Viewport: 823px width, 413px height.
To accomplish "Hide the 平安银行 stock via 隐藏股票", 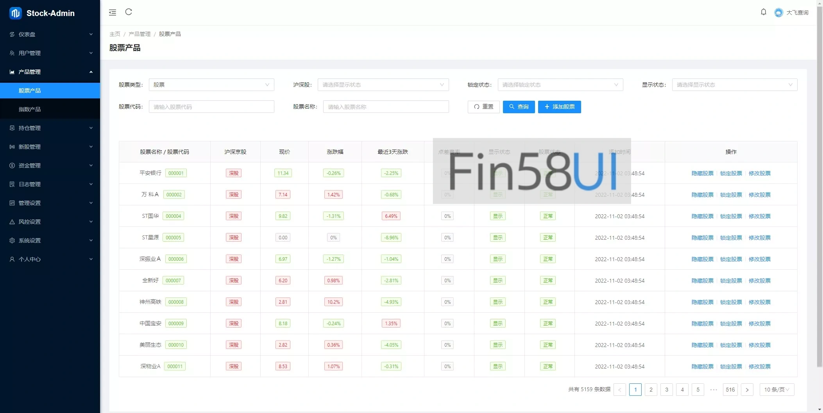I will coord(702,173).
